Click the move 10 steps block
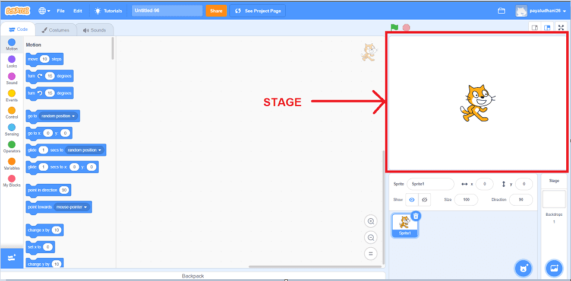 45,59
